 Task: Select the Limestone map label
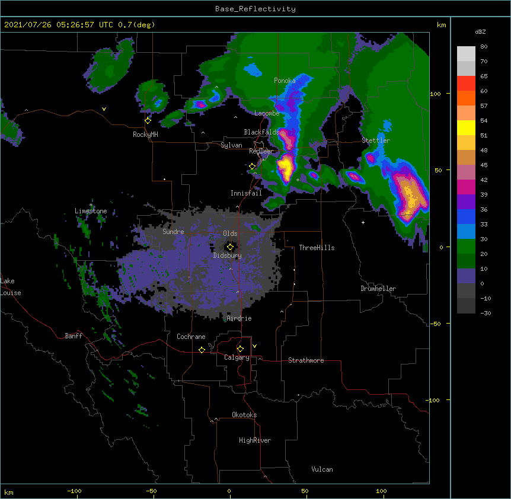tap(91, 211)
